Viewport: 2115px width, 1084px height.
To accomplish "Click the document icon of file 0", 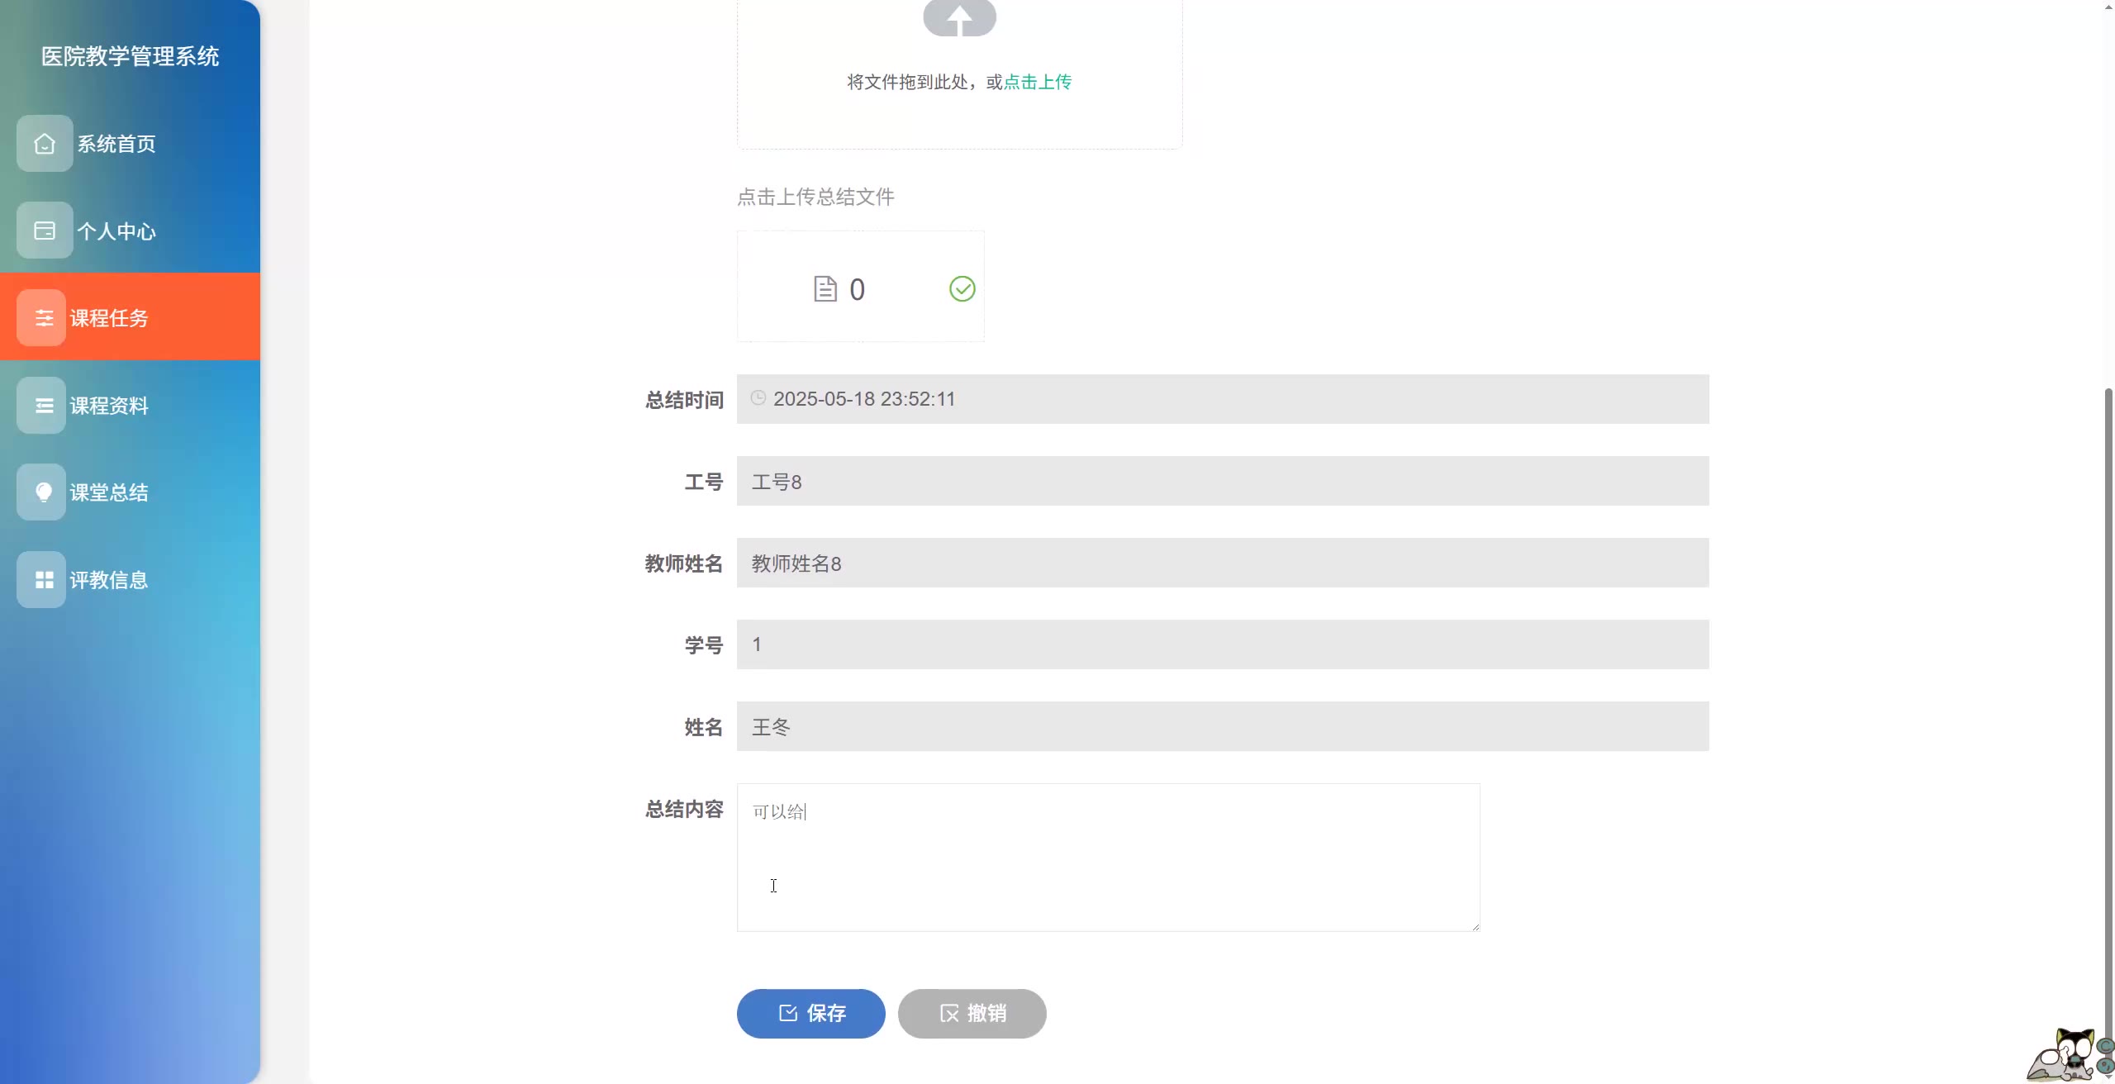I will [x=825, y=289].
